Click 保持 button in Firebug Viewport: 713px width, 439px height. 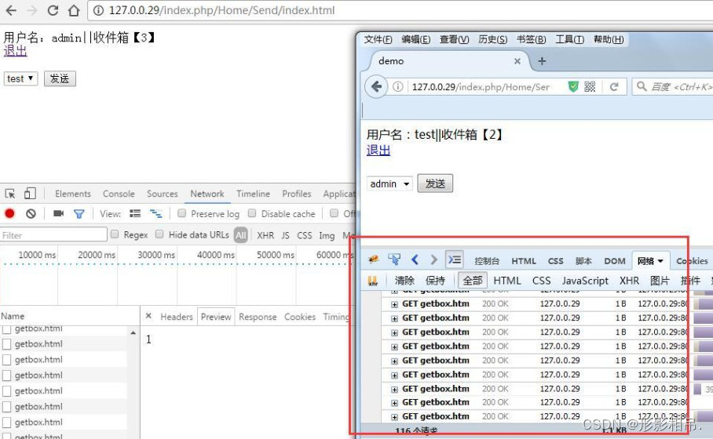[x=435, y=281]
